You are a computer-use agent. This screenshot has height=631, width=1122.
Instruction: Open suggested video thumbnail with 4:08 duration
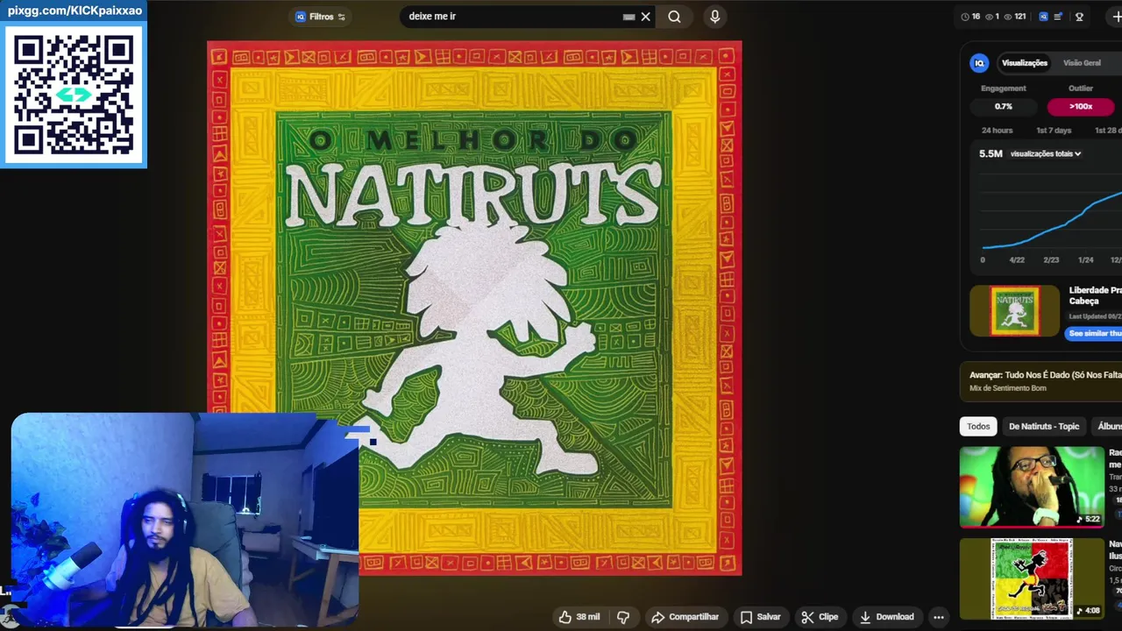coord(1032,578)
